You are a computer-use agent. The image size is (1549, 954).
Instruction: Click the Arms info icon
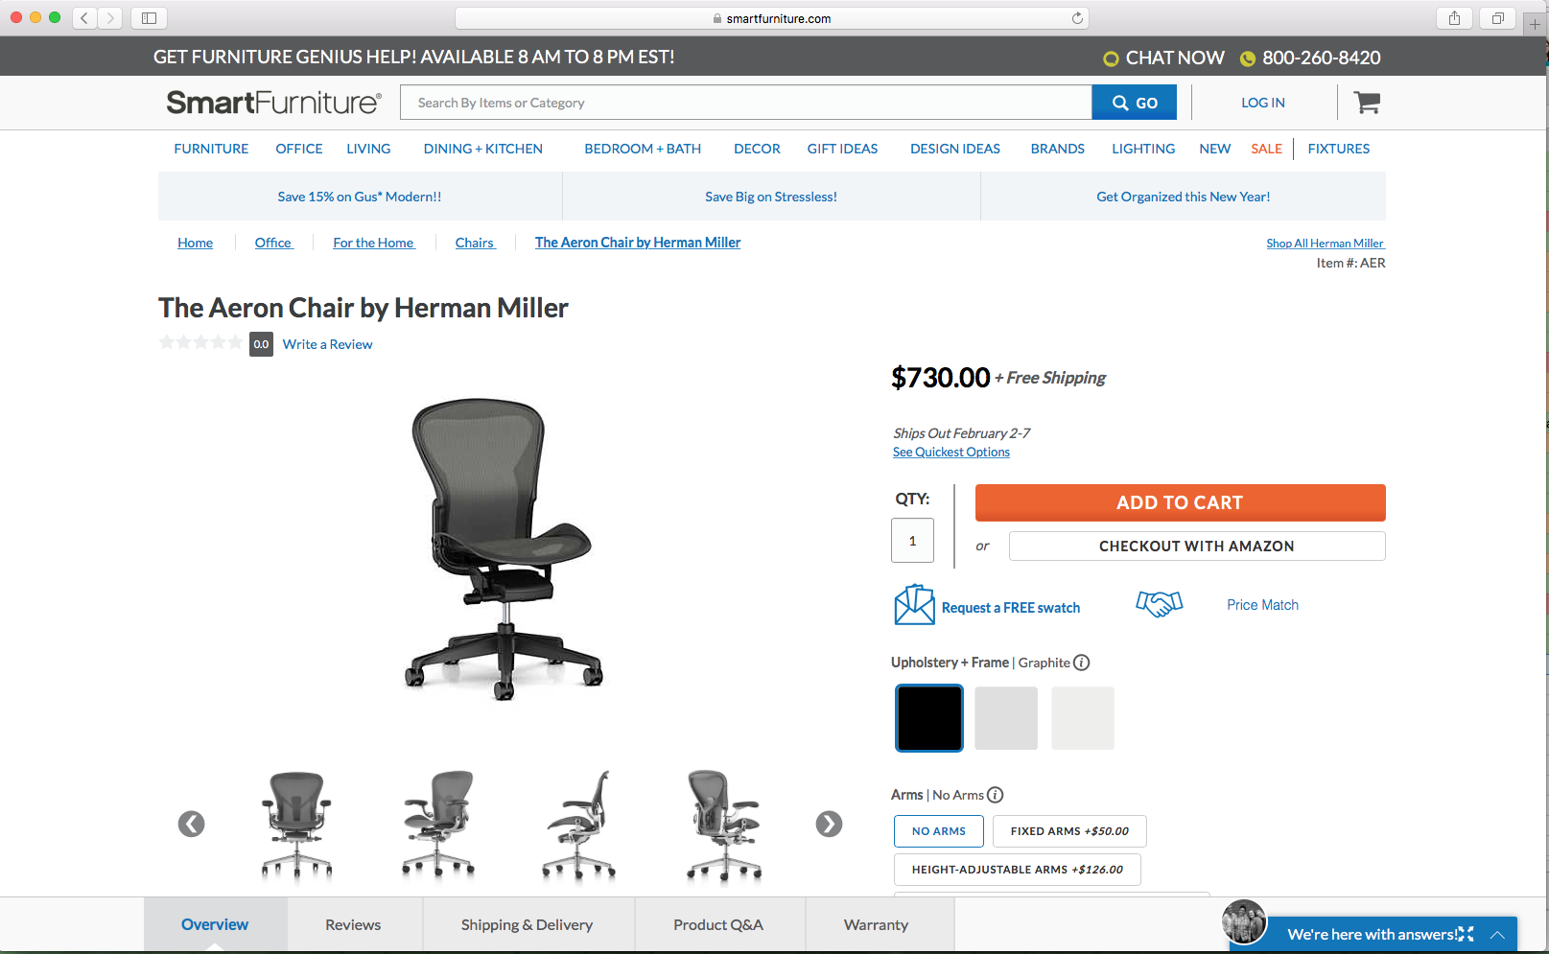[995, 795]
